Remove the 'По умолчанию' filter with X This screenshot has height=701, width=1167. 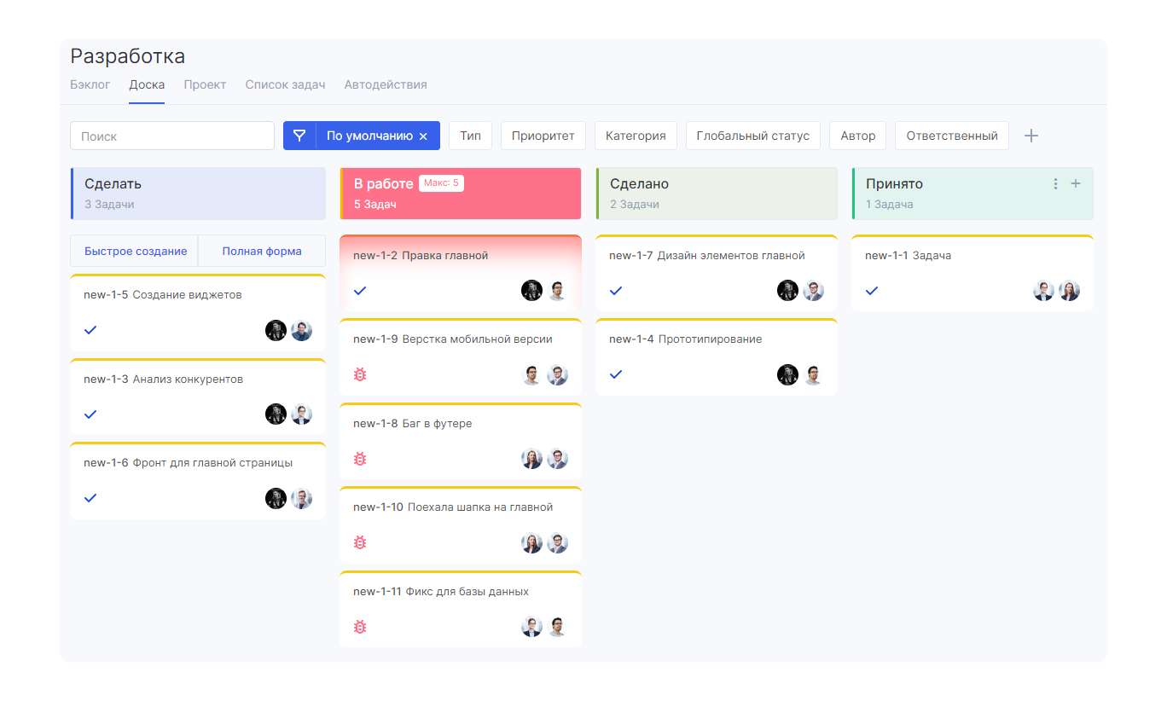pyautogui.click(x=423, y=136)
